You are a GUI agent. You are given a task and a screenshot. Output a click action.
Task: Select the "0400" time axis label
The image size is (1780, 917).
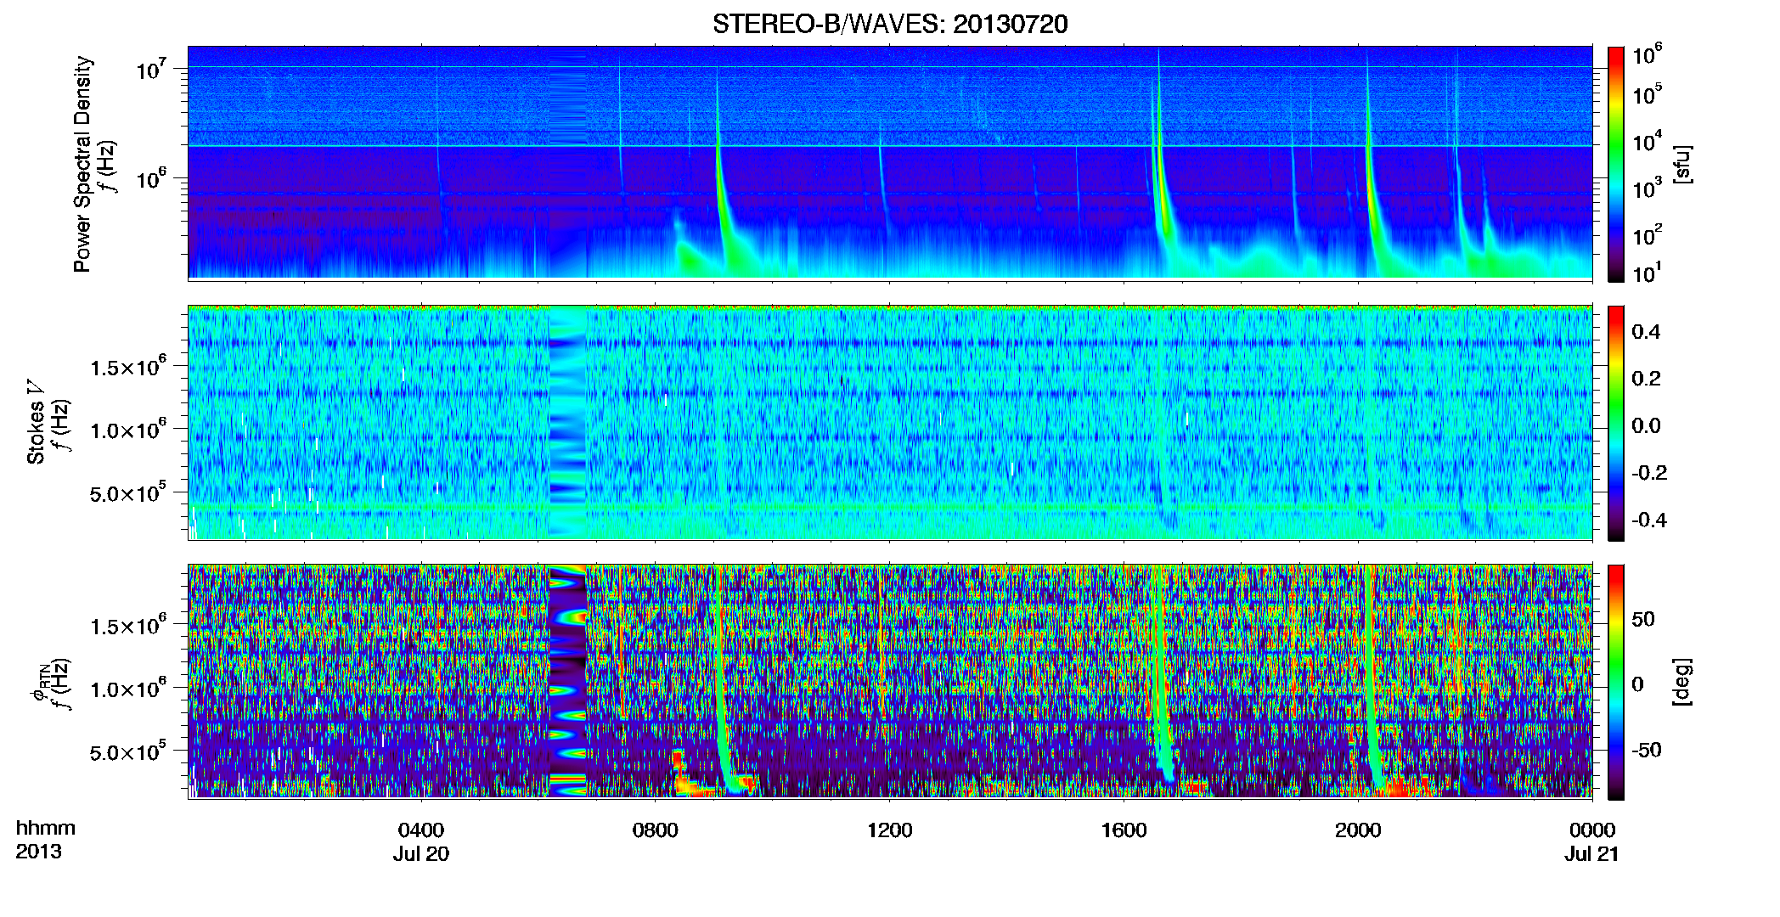pyautogui.click(x=421, y=830)
